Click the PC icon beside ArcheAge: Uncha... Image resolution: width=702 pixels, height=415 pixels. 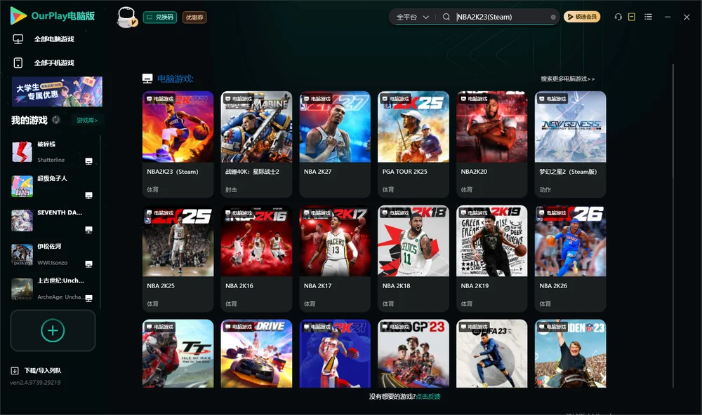tap(88, 298)
